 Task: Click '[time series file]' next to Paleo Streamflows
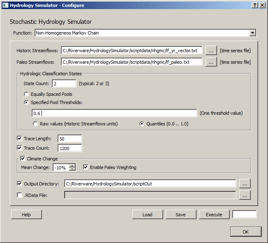point(235,62)
